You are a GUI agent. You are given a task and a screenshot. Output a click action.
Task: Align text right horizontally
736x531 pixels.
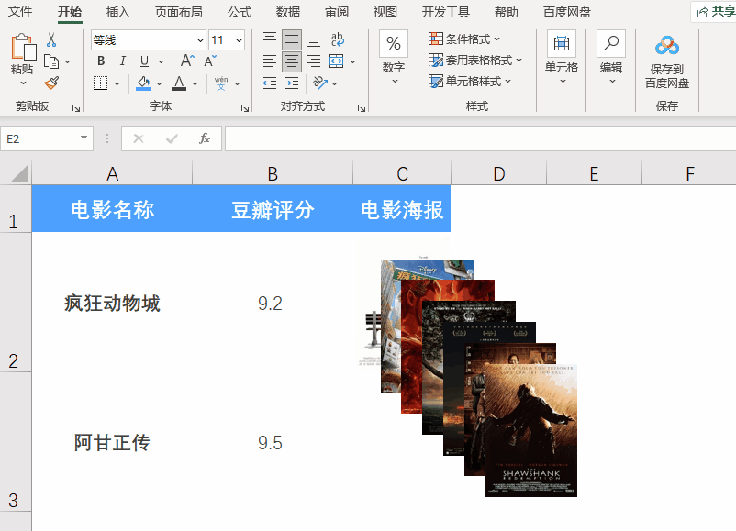[x=314, y=61]
